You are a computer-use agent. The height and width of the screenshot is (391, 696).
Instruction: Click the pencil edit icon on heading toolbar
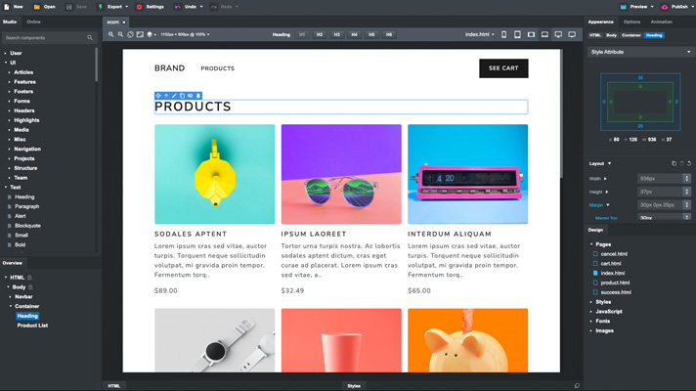click(174, 96)
